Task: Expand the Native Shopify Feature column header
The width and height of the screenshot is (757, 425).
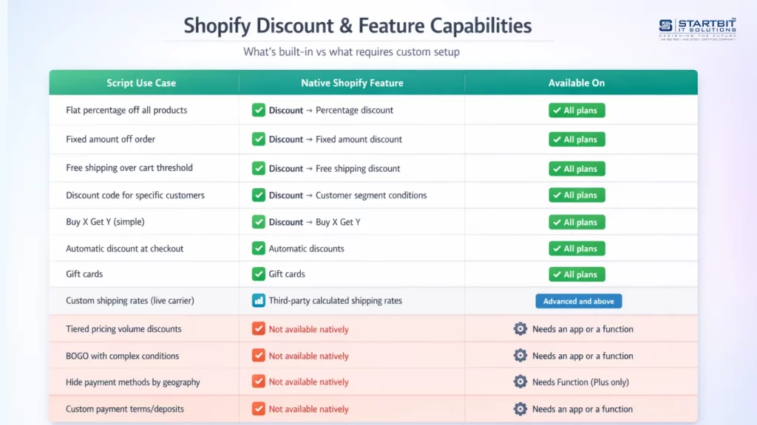Action: 352,83
